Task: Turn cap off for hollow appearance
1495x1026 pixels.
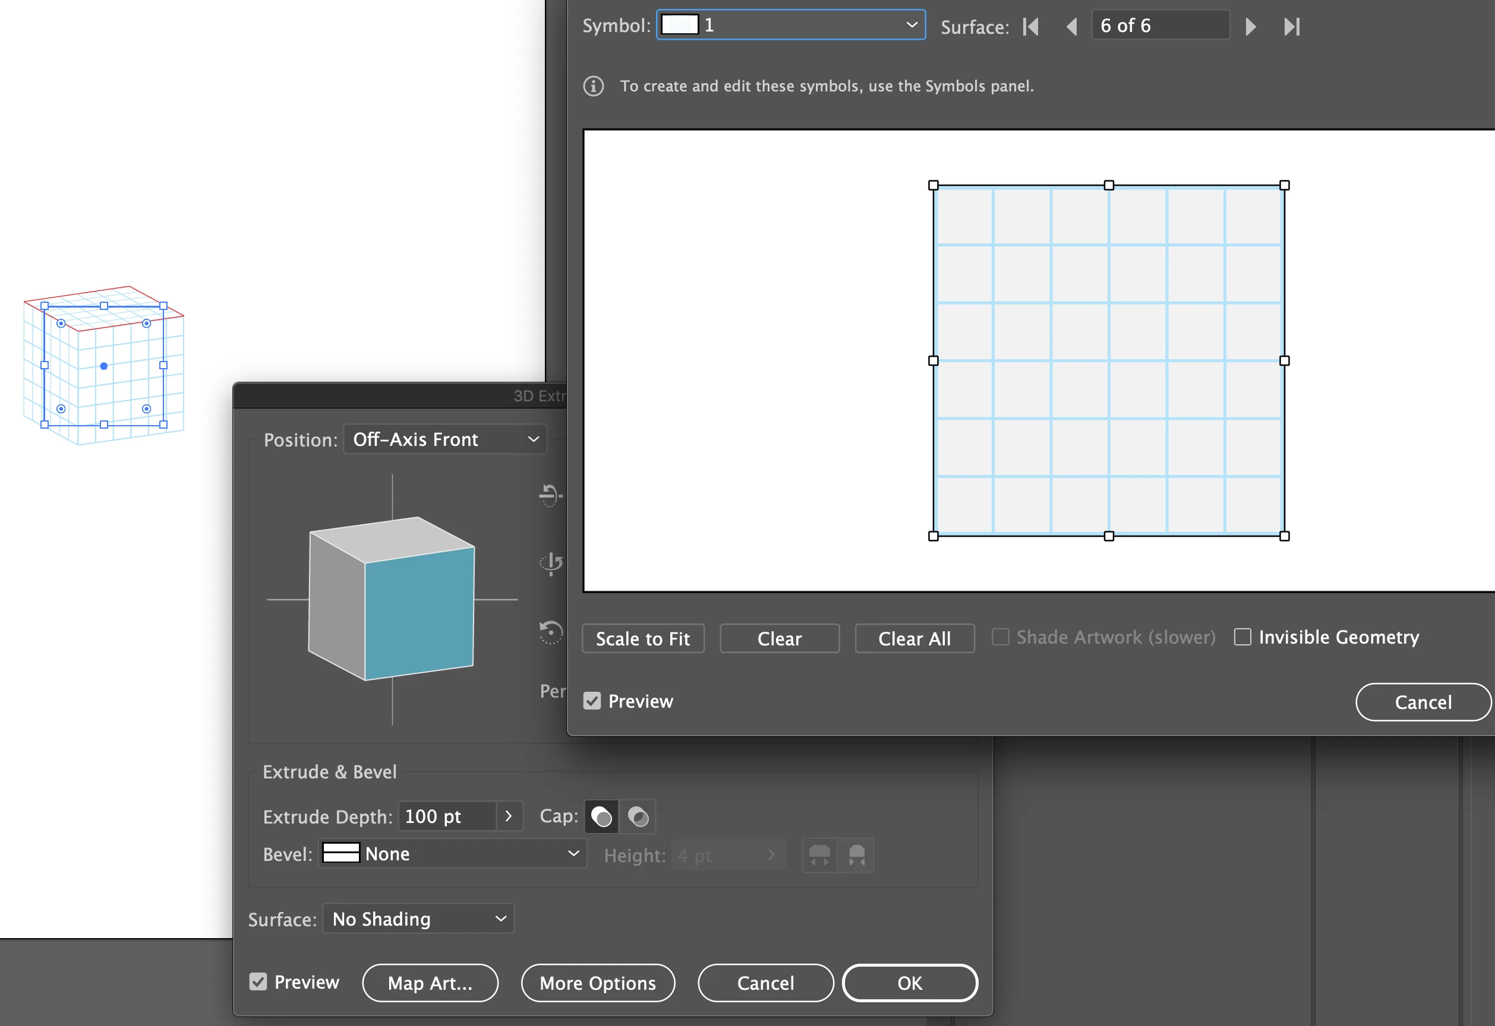Action: (638, 817)
